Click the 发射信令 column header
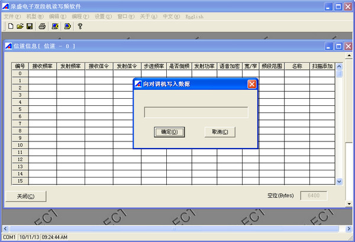The image size is (355, 242). (127, 66)
